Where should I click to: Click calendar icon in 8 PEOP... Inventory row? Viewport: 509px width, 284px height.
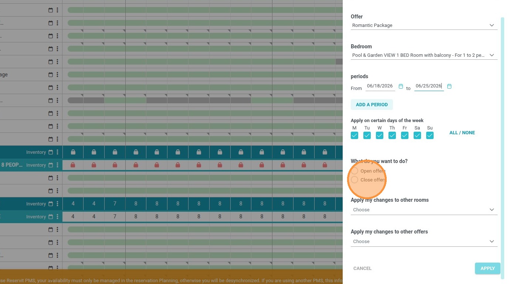click(x=51, y=165)
